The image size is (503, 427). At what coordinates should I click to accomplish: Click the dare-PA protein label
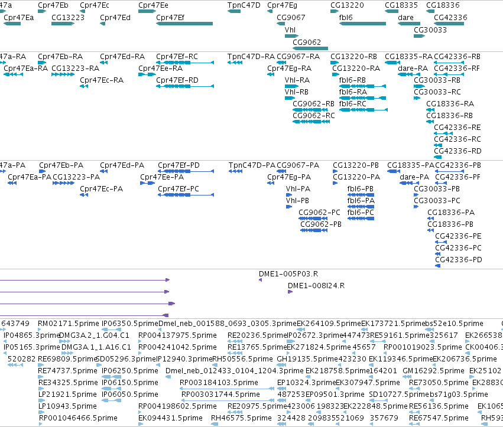pos(414,177)
